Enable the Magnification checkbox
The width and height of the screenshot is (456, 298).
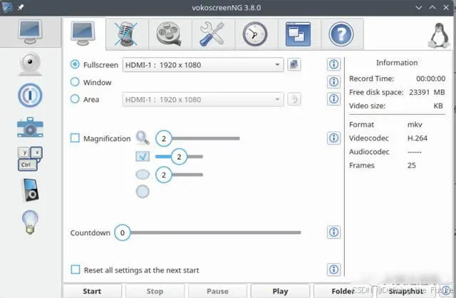(x=75, y=138)
